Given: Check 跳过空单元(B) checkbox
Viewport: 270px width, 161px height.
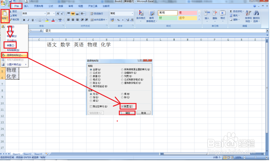Looking at the screenshot, I should [91, 106].
